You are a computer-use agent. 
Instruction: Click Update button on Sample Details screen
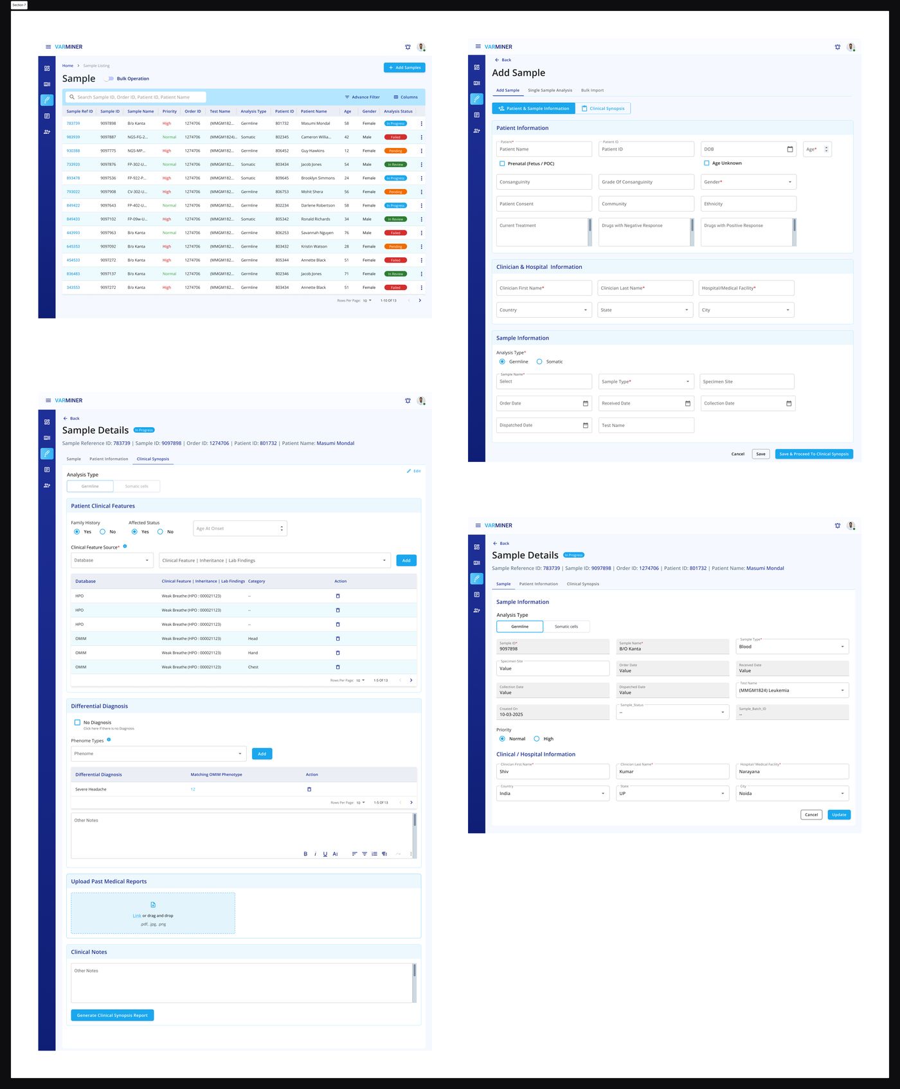[839, 814]
